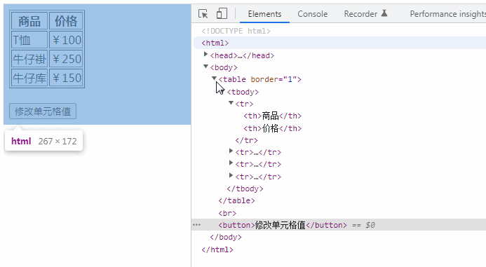Click the 价格 table header cell
The width and height of the screenshot is (486, 267).
(66, 21)
